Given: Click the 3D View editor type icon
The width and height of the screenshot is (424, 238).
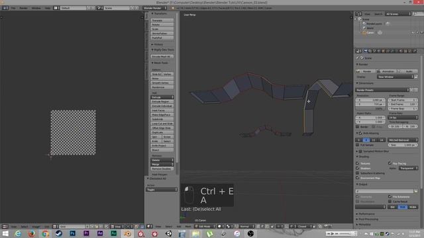Looking at the screenshot, I should click(x=149, y=226).
